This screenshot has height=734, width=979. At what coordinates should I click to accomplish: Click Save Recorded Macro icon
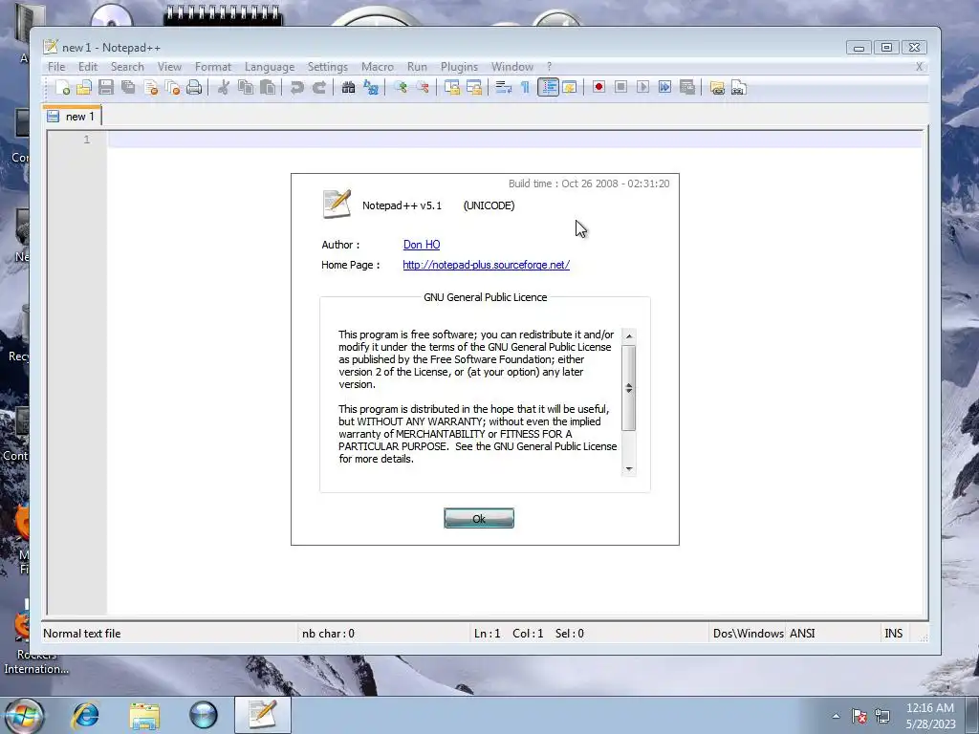(x=687, y=87)
